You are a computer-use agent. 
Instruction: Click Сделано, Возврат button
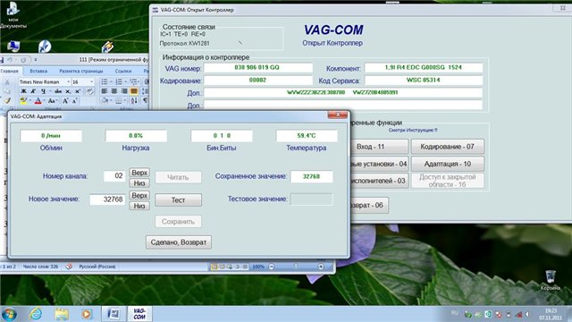coord(179,242)
